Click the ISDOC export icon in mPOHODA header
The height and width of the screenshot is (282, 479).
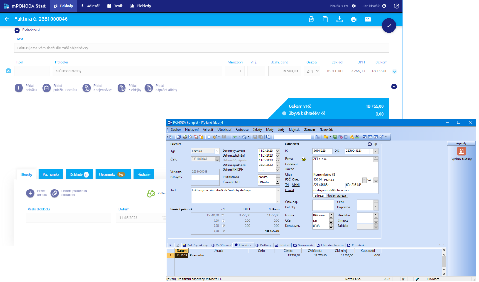311,19
